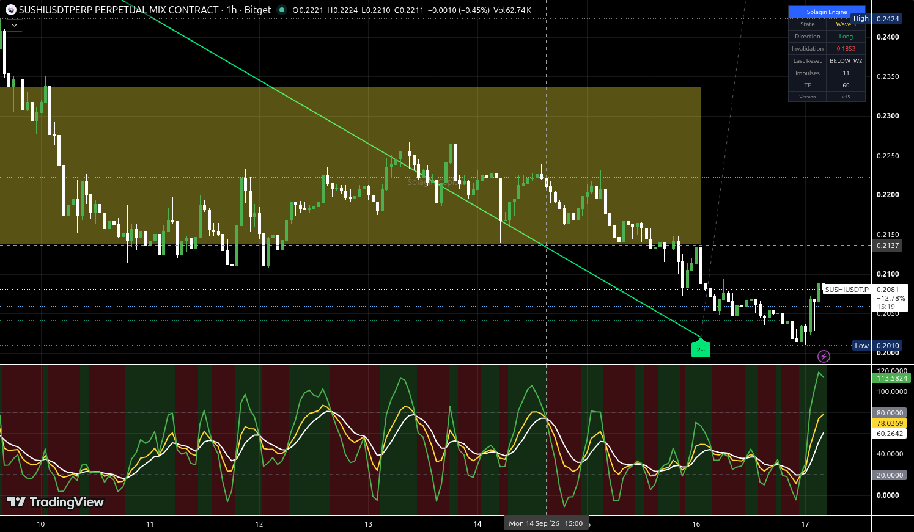
Task: Click the low value L0.2210
Action: [x=377, y=10]
